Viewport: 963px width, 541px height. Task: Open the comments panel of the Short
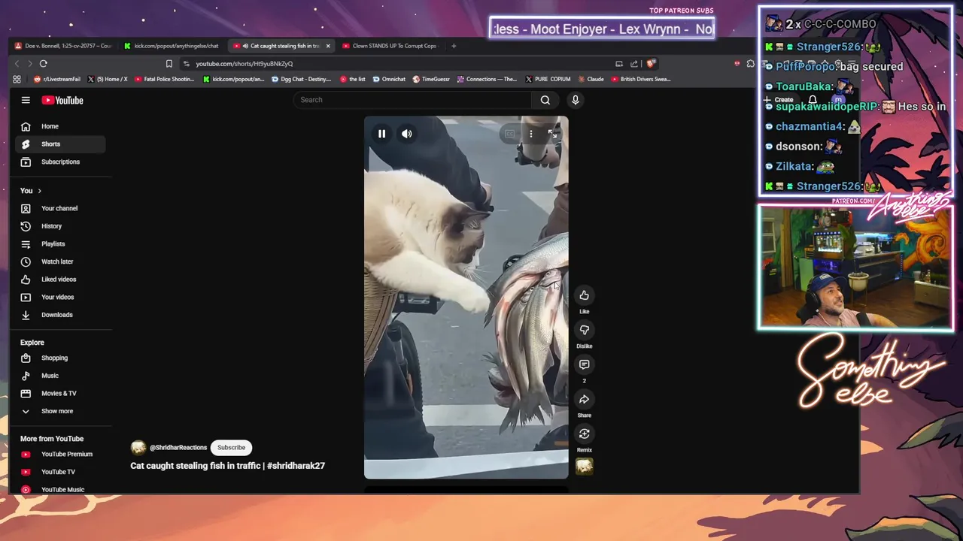[x=584, y=364]
